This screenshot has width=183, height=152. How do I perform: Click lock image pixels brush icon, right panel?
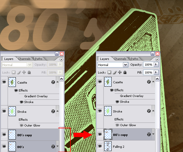tap(114, 73)
